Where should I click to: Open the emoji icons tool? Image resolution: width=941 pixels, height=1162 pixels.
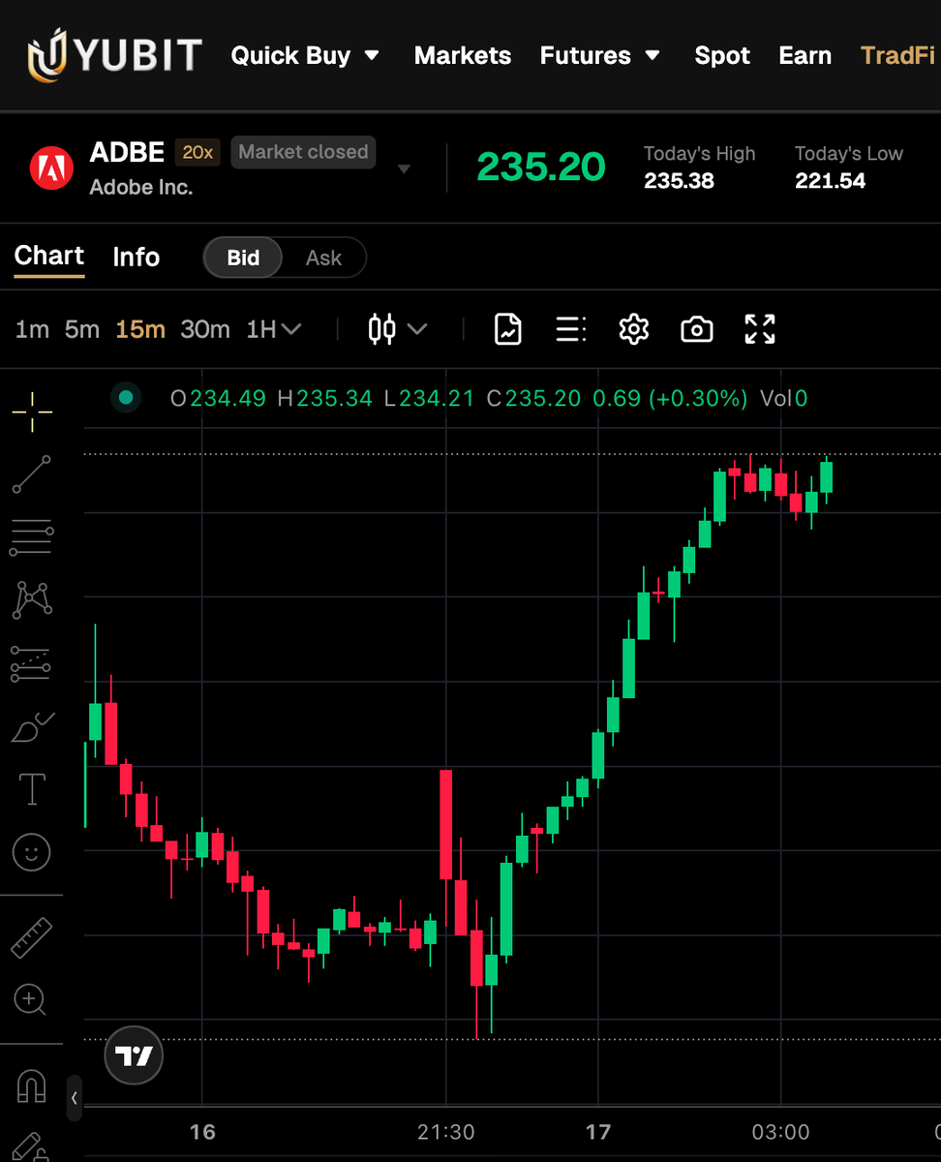[x=32, y=852]
